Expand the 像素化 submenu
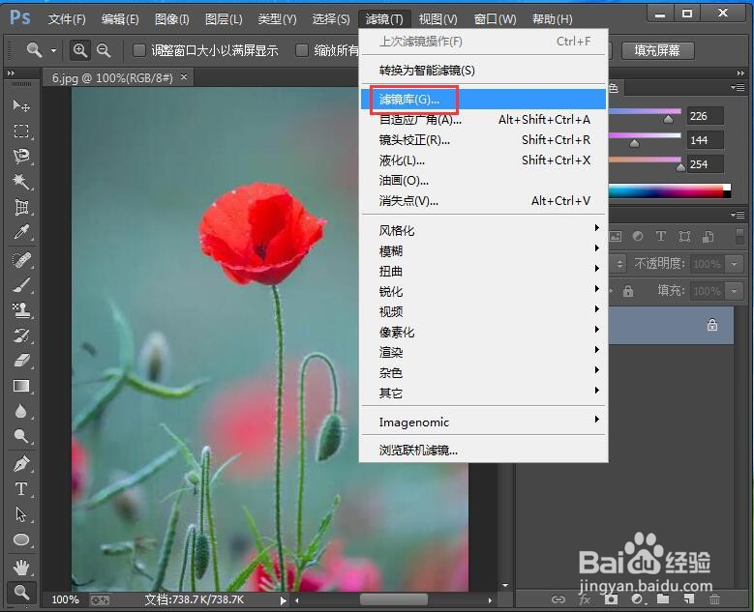This screenshot has height=612, width=754. click(484, 332)
